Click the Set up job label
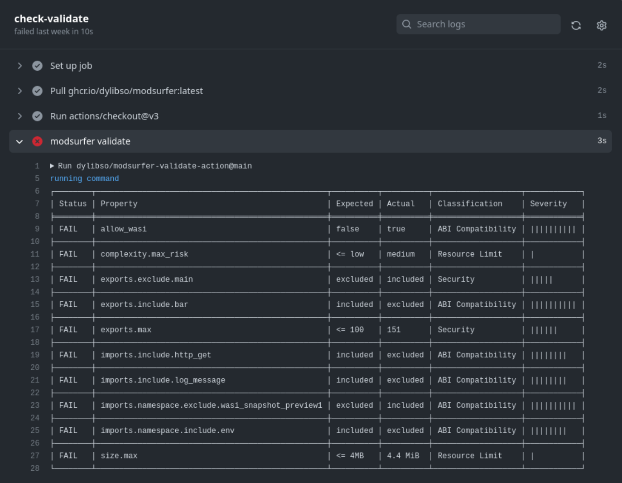The height and width of the screenshot is (483, 622). tap(71, 66)
